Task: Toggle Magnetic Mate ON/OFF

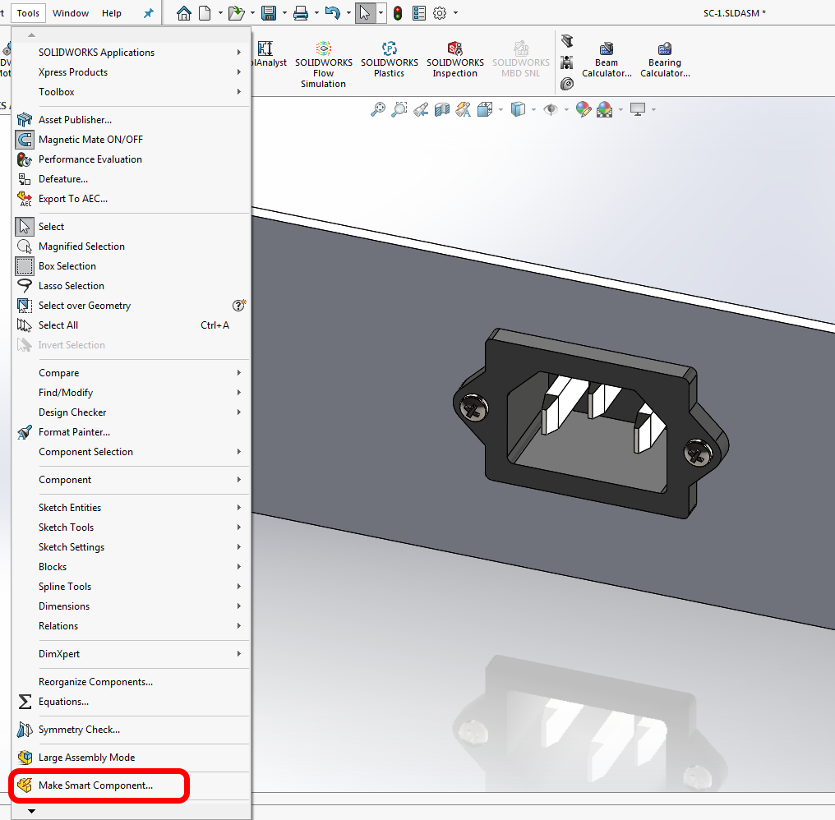Action: pyautogui.click(x=131, y=140)
